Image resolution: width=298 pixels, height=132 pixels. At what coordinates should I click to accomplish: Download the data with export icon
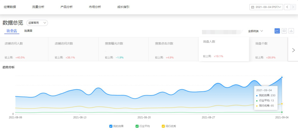point(291,31)
